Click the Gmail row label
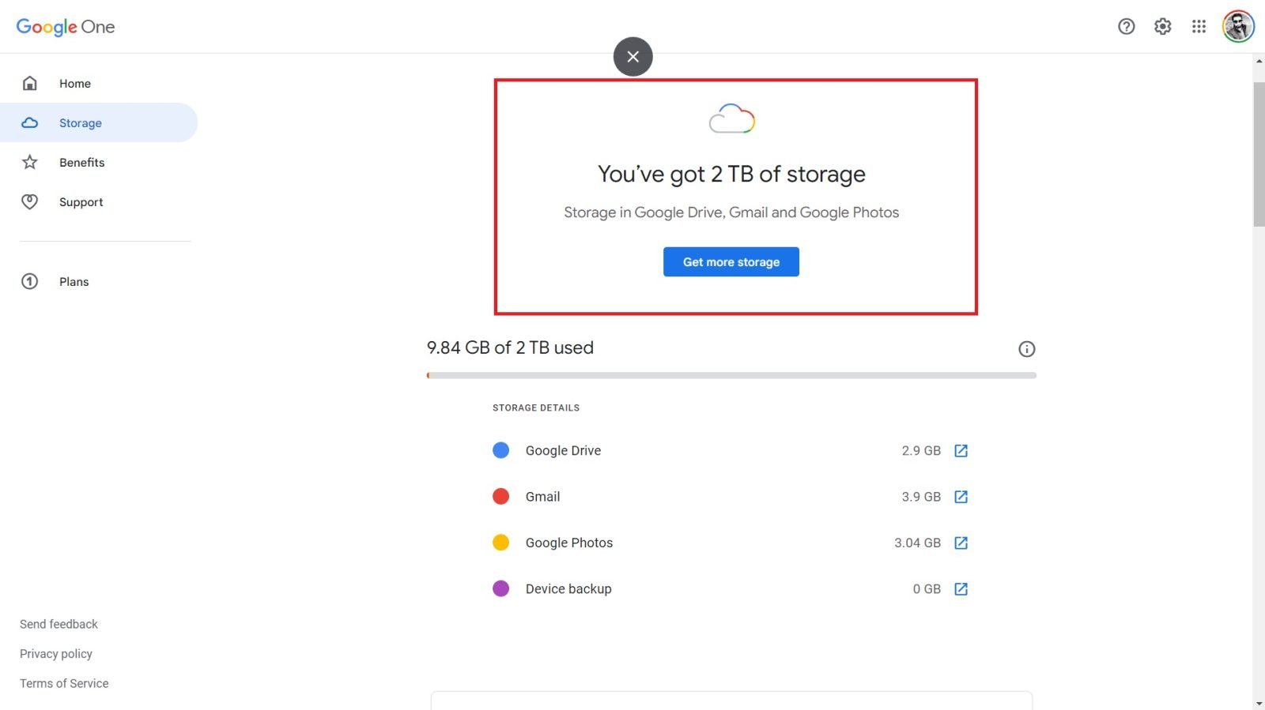 [542, 497]
